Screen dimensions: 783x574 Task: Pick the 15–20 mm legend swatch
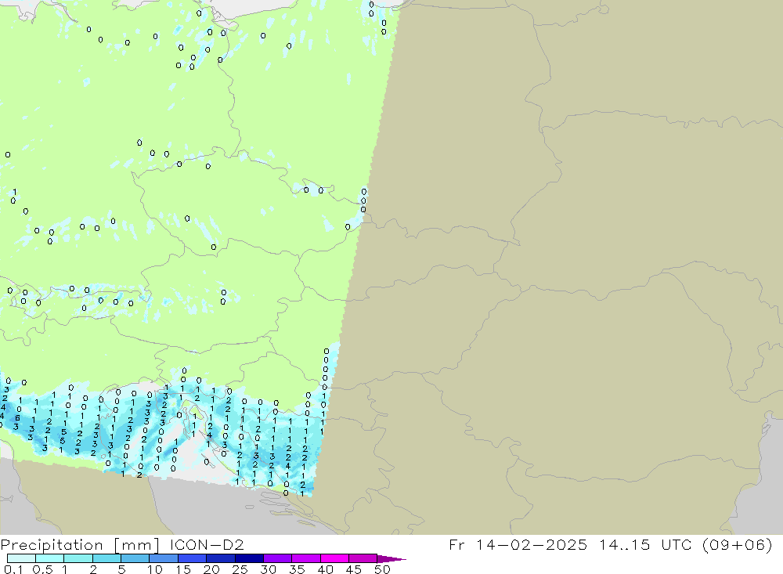(193, 558)
